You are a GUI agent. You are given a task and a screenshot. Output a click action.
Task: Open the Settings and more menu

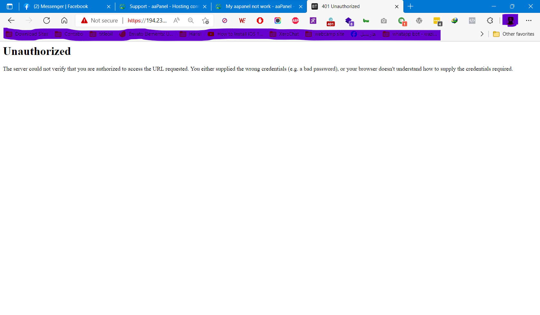tap(529, 21)
